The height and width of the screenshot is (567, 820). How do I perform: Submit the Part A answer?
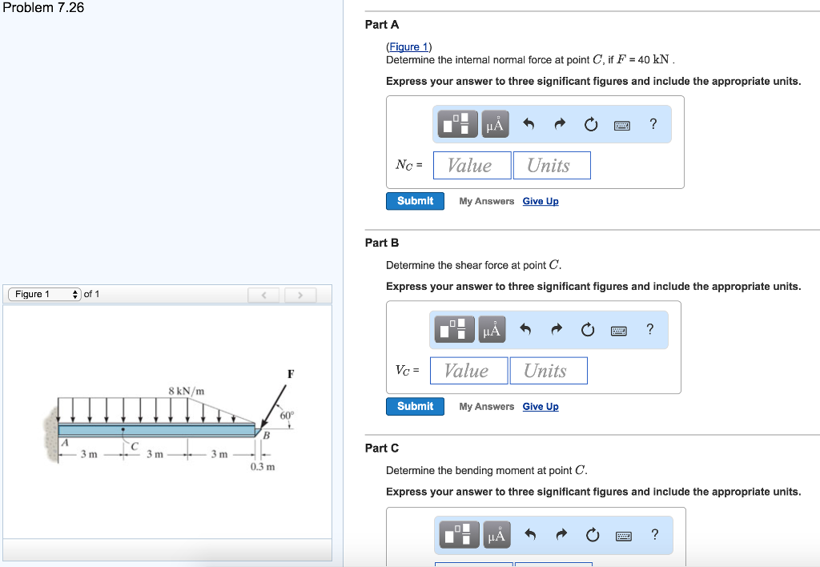(x=415, y=201)
